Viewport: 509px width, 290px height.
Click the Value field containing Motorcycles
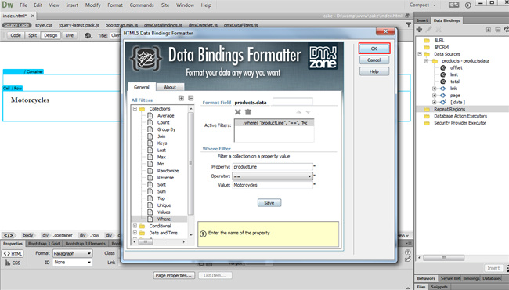click(273, 185)
